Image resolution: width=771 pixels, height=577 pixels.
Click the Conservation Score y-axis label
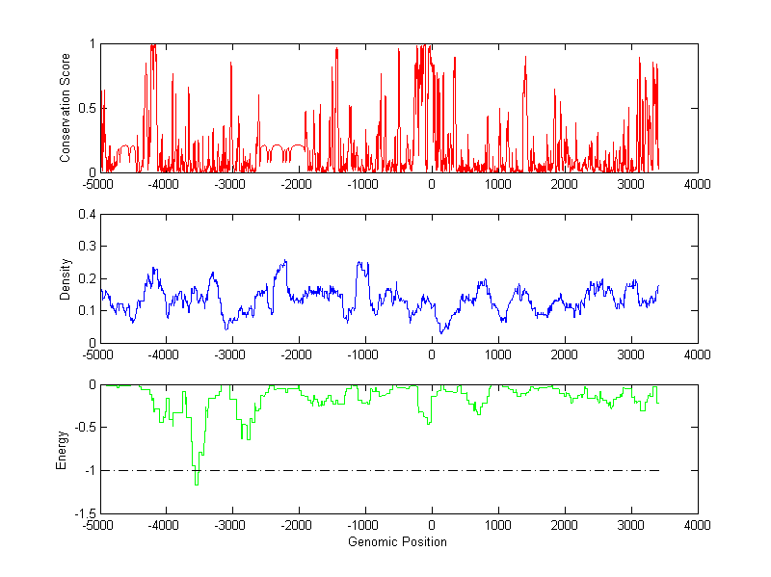[66, 108]
